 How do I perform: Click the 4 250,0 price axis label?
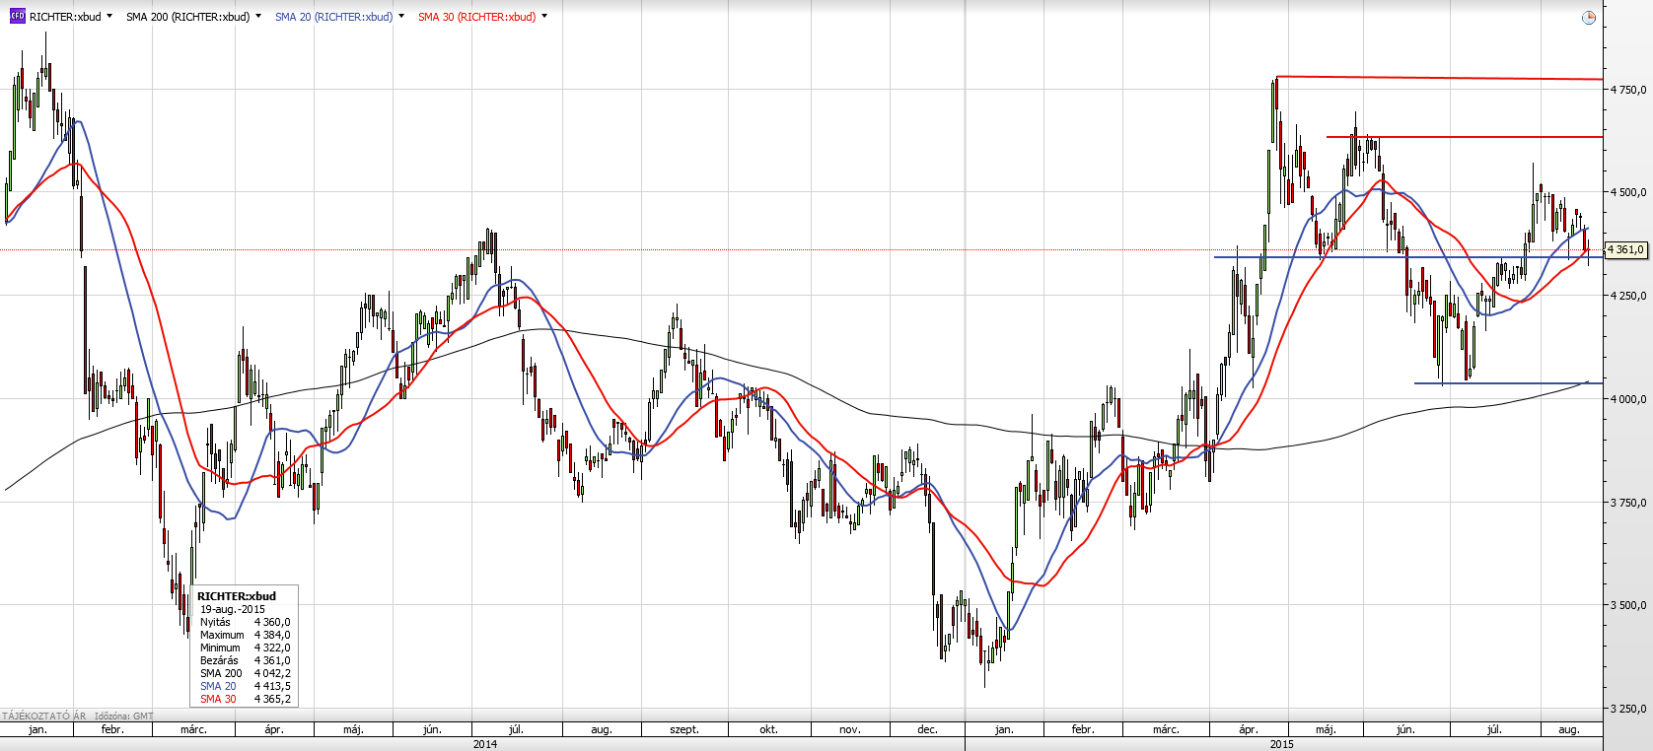pos(1628,296)
